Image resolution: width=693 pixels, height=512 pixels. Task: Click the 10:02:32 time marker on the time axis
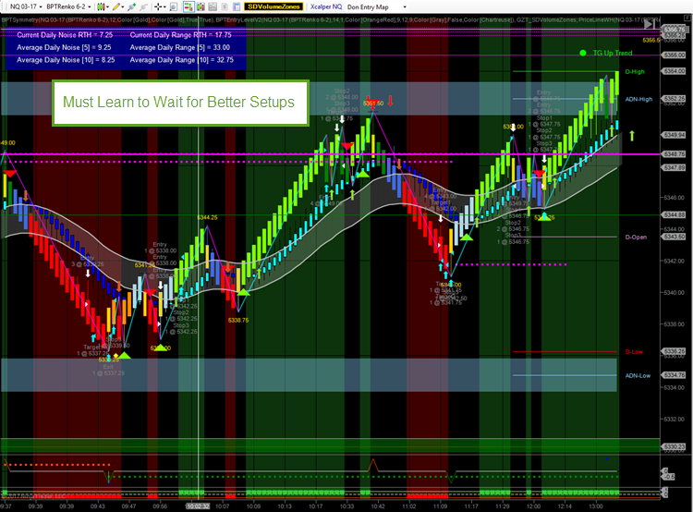point(198,506)
